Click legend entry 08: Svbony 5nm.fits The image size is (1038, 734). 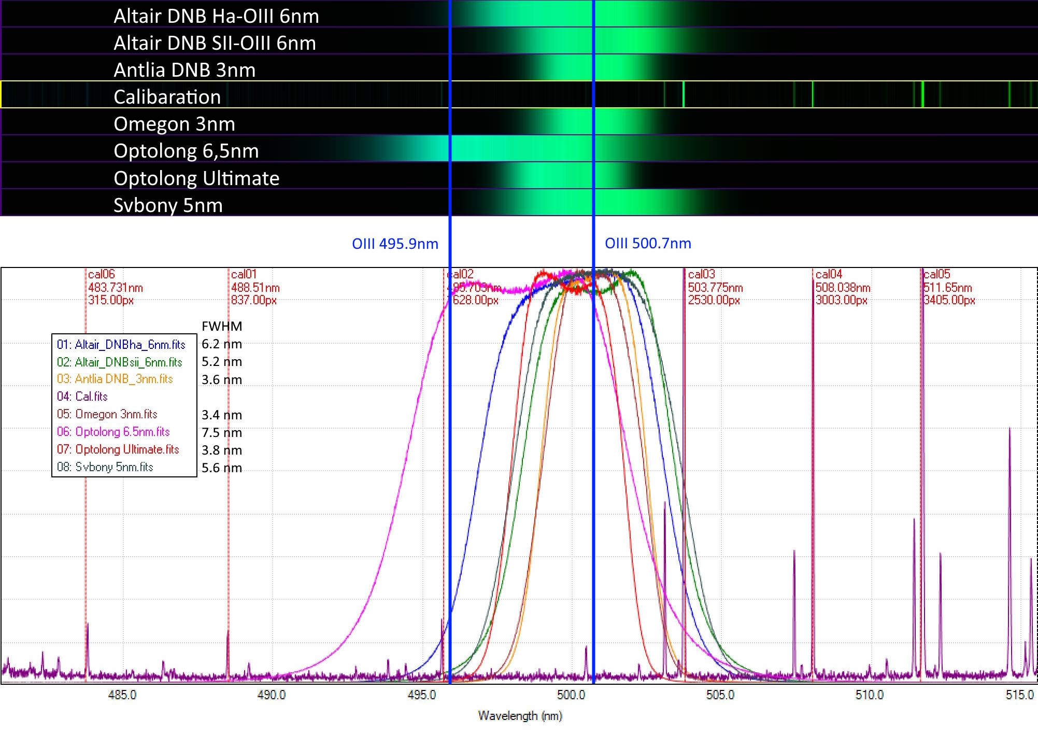pos(105,467)
